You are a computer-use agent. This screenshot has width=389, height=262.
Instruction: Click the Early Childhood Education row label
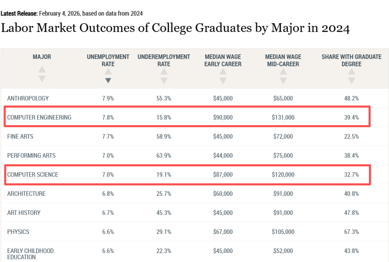click(30, 254)
